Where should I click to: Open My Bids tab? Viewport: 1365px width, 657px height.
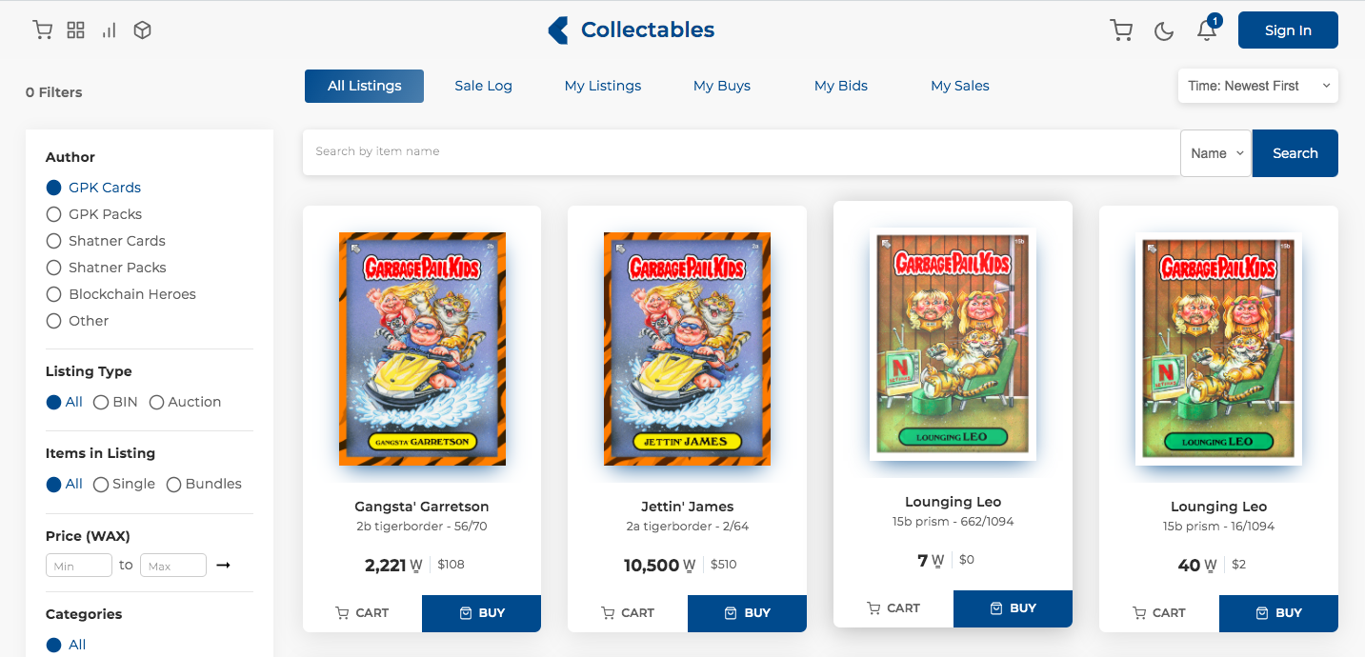(x=840, y=86)
